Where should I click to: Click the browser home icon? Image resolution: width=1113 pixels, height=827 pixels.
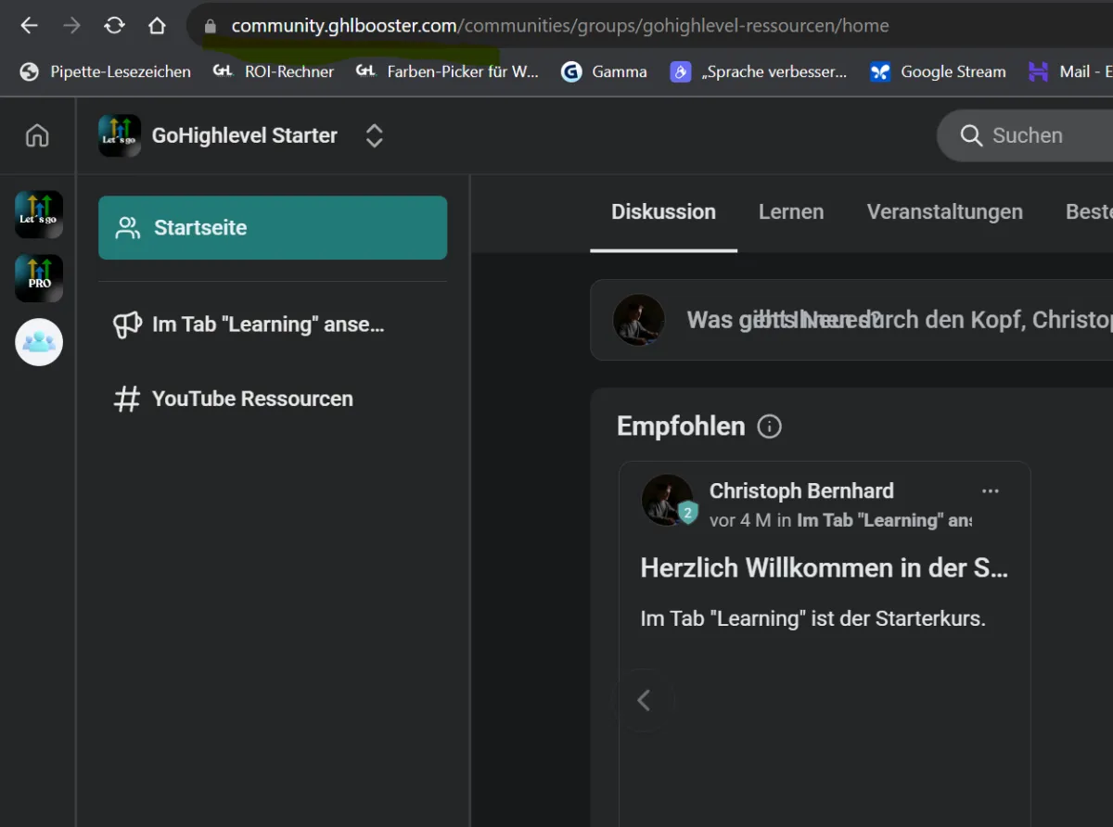pyautogui.click(x=157, y=26)
